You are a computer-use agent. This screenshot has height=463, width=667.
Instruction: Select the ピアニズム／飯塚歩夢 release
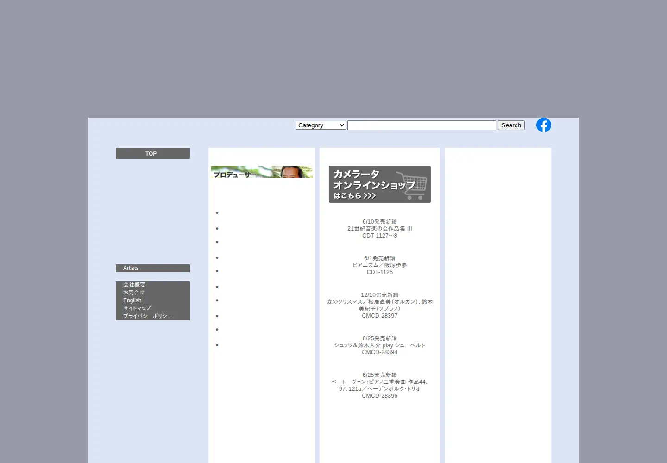coord(380,265)
